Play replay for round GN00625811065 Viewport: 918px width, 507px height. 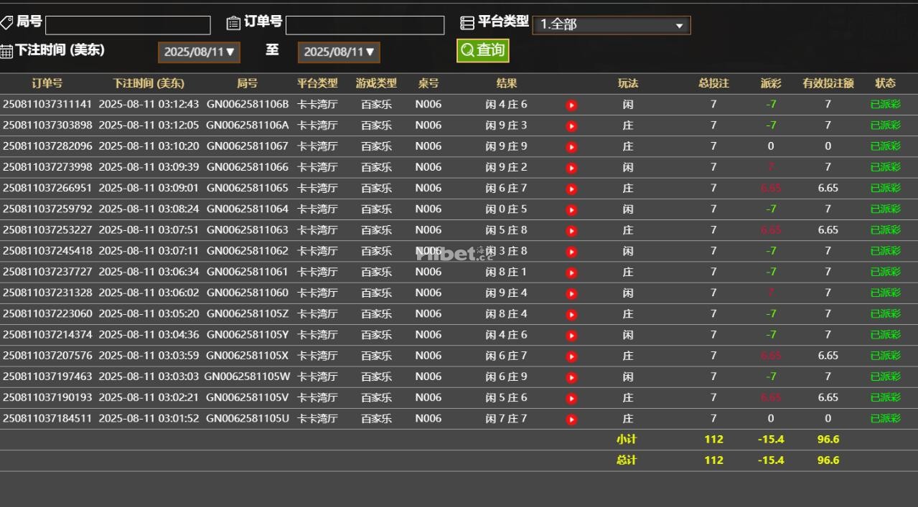[x=571, y=189]
